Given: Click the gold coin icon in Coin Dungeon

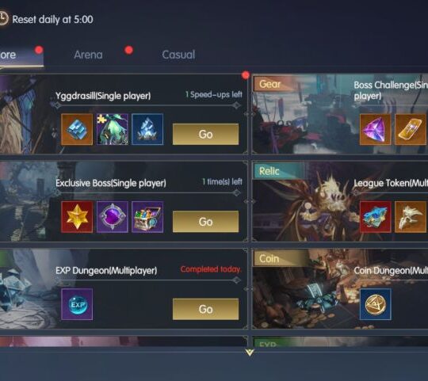Looking at the screenshot, I should [x=376, y=304].
